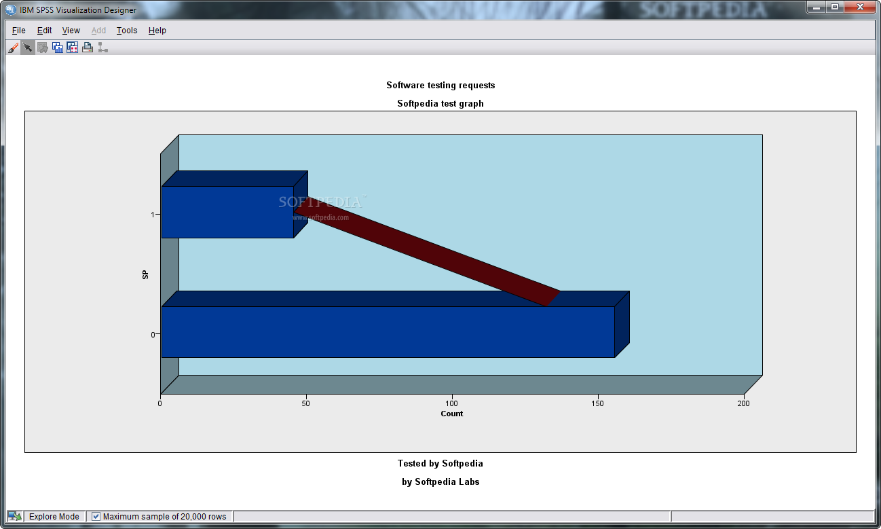This screenshot has height=529, width=881.
Task: Open the File menu
Action: coord(19,31)
